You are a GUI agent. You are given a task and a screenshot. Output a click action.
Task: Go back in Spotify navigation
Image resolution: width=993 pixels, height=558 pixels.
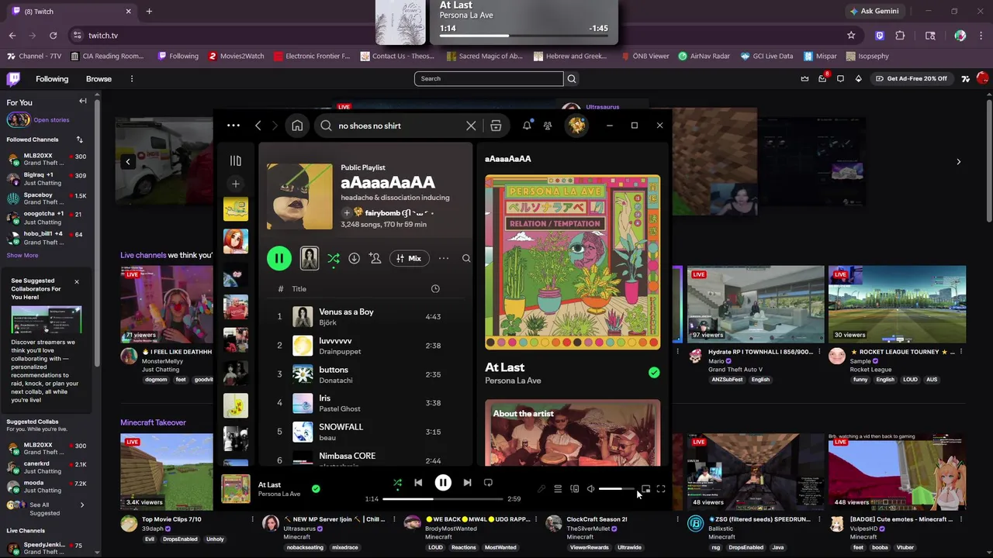click(x=258, y=126)
